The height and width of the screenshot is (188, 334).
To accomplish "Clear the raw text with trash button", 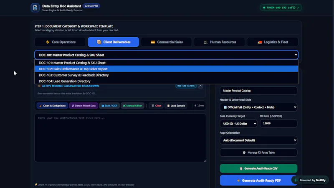I will click(156, 106).
